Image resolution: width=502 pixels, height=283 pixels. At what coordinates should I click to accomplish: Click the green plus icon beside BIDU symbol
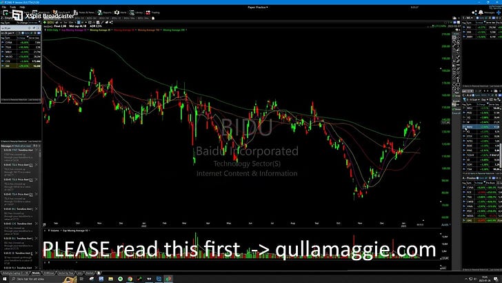(x=45, y=22)
